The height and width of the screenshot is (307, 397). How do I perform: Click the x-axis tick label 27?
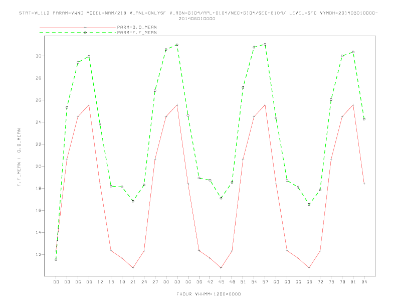[x=155, y=282]
